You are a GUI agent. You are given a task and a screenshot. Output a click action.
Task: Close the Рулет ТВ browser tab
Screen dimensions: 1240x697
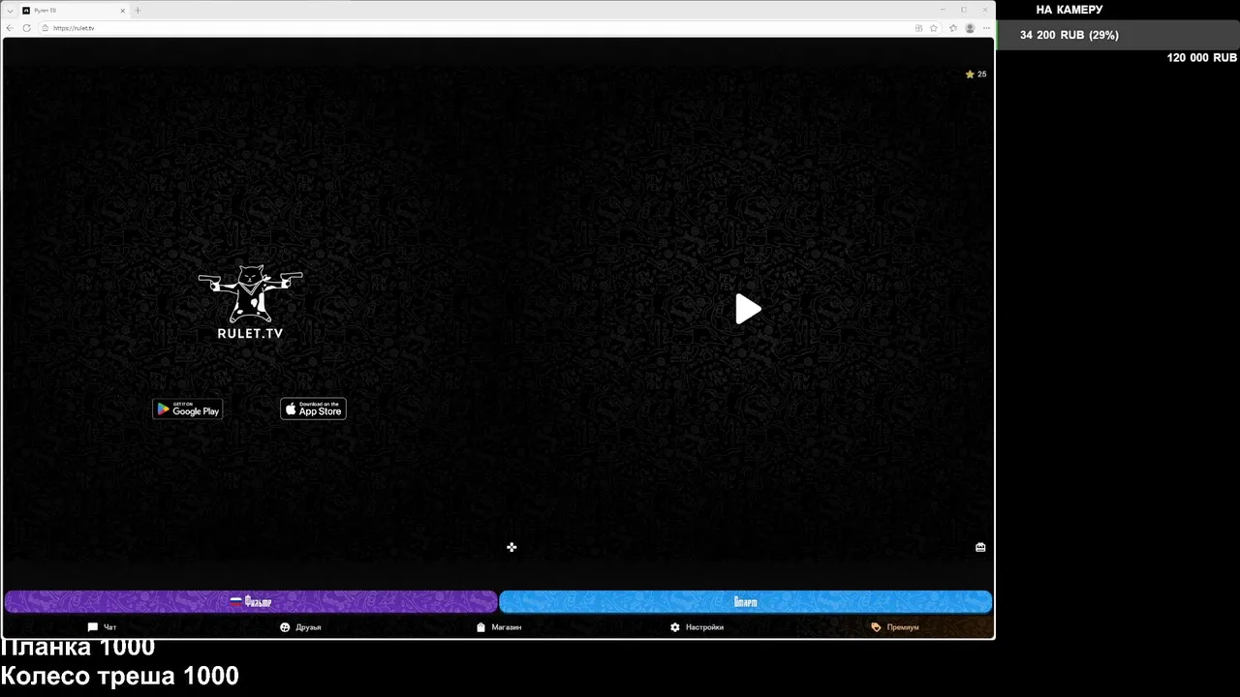[x=122, y=11]
